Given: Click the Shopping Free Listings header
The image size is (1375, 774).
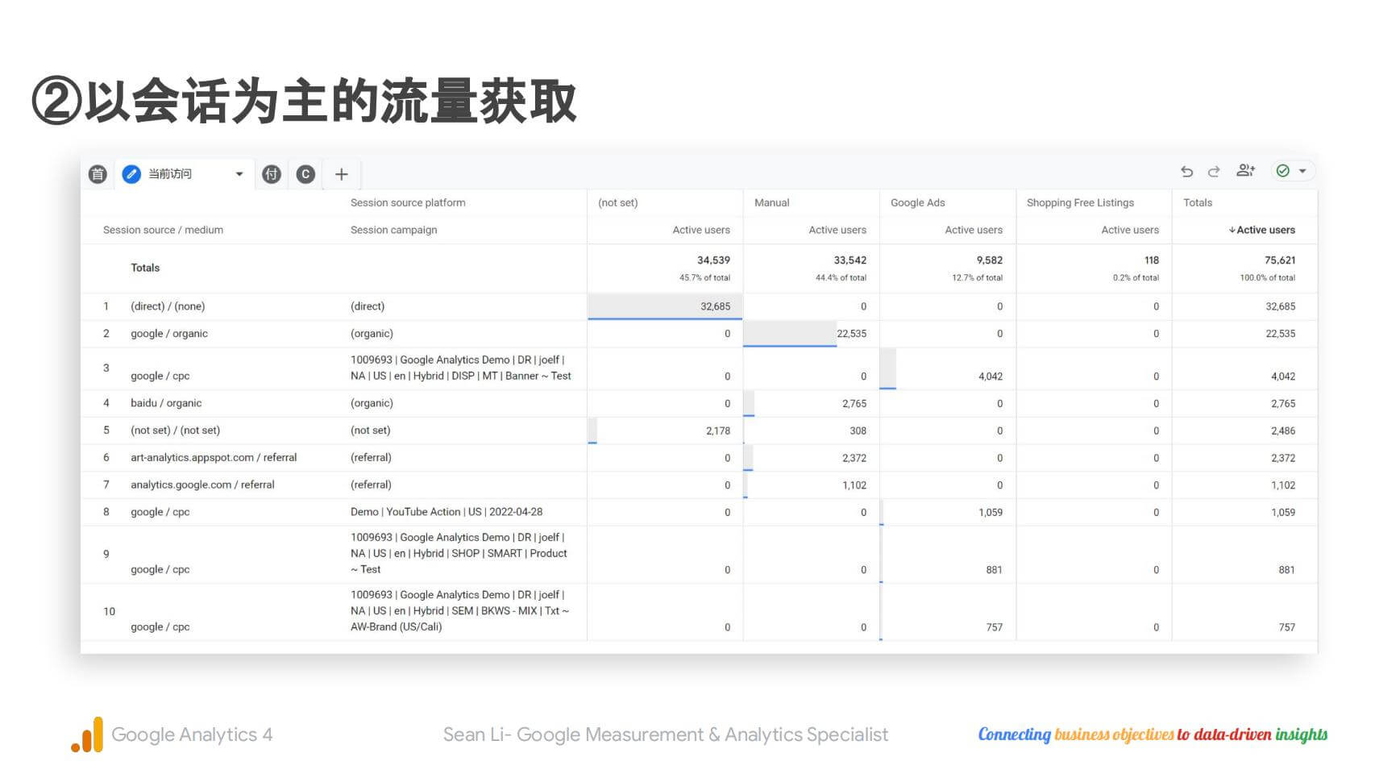Looking at the screenshot, I should [1080, 202].
